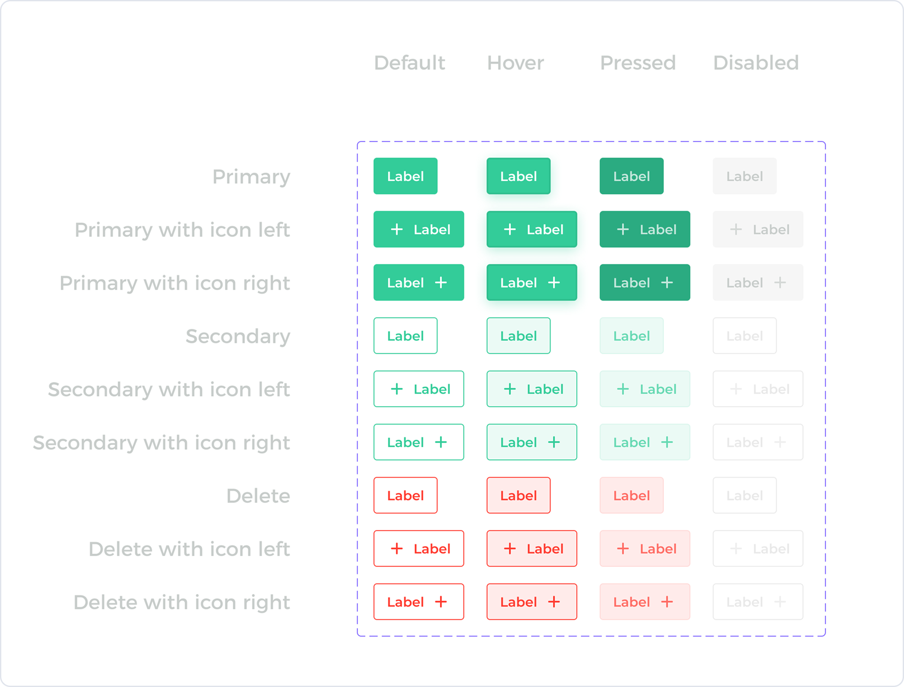
Task: Click plus icon in pressed Delete icon-left button
Action: 622,548
